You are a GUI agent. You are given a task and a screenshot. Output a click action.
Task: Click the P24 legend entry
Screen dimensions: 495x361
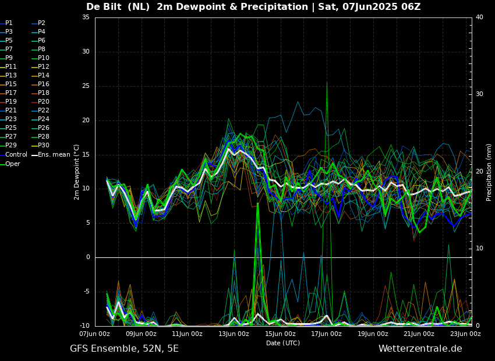[x=43, y=119]
